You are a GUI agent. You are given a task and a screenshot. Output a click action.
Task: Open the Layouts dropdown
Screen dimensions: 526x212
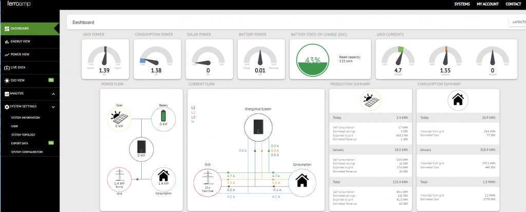coord(517,22)
